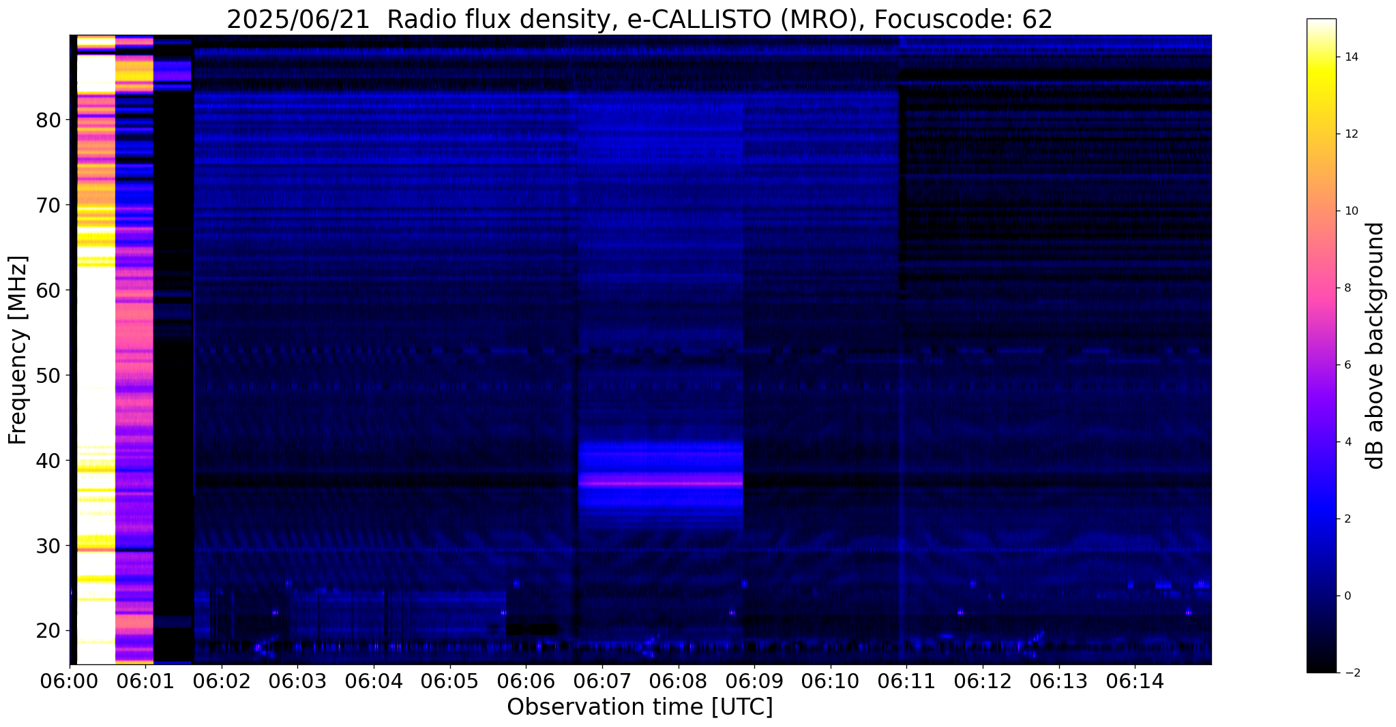Click the 06:06 time tick label
The height and width of the screenshot is (727, 1396).
[526, 680]
